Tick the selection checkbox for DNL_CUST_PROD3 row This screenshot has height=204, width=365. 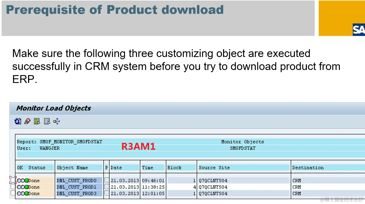13,193
